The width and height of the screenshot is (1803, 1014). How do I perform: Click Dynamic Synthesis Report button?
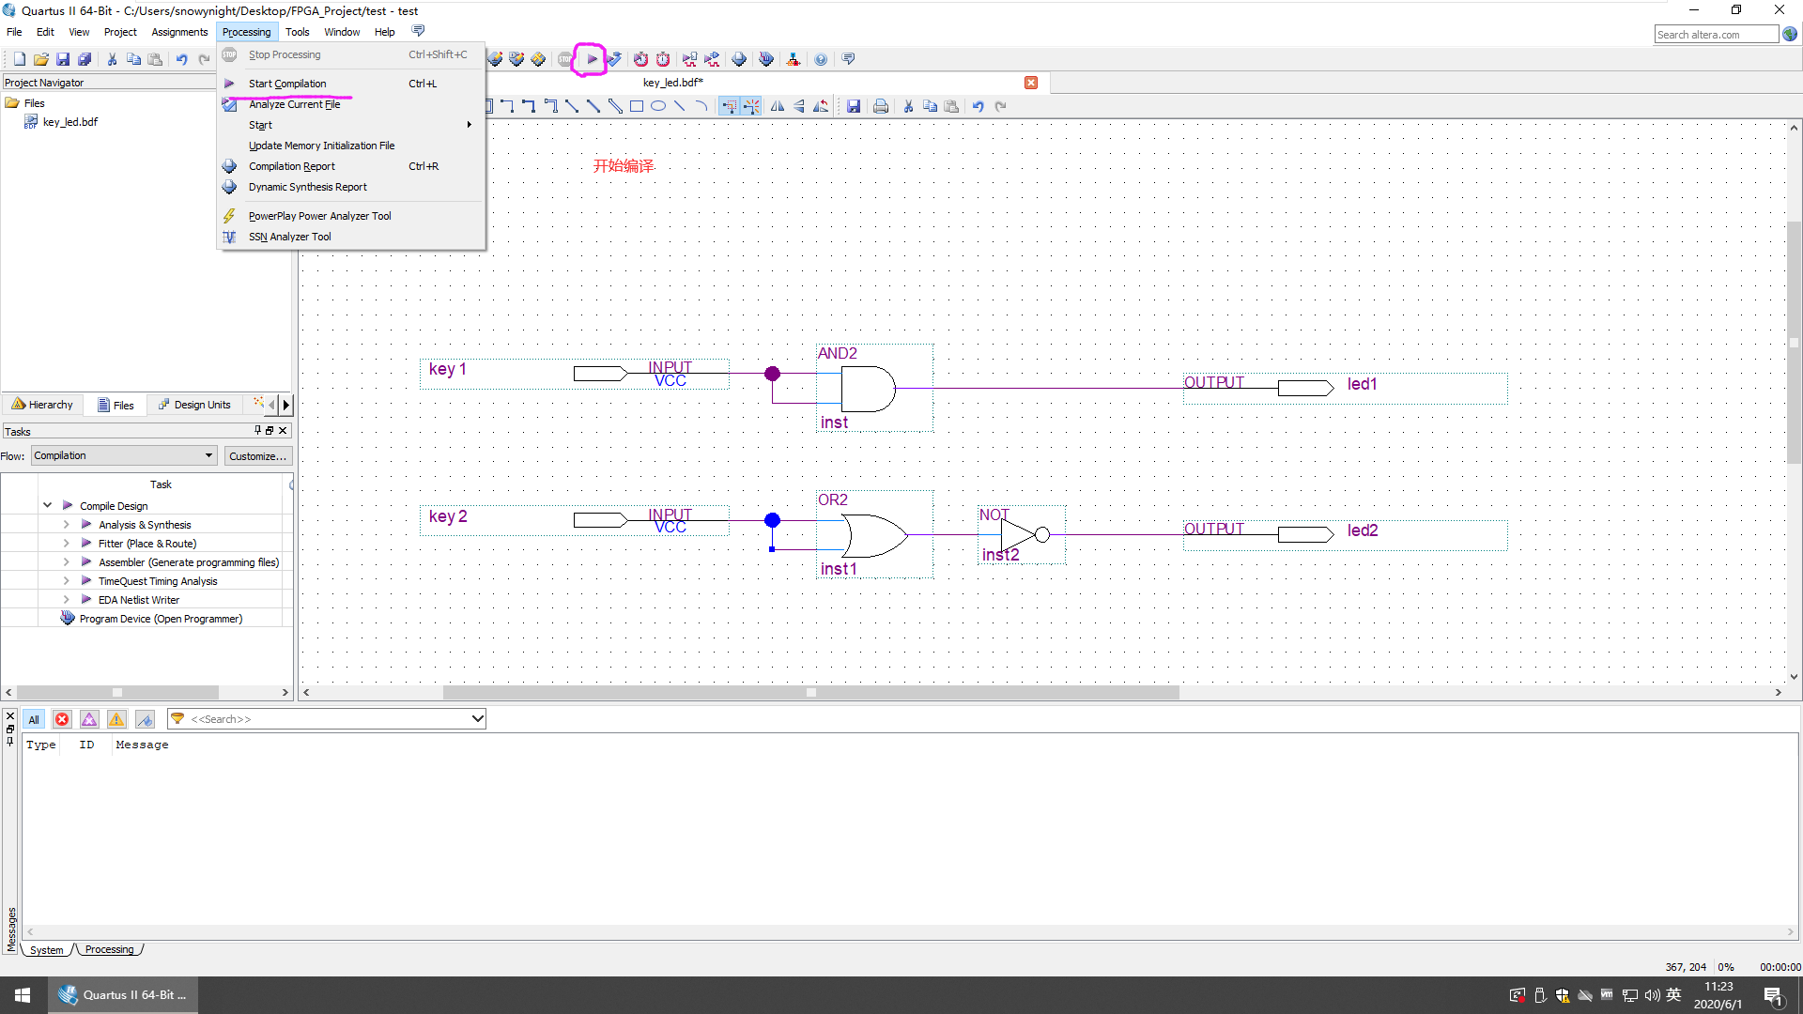point(306,186)
